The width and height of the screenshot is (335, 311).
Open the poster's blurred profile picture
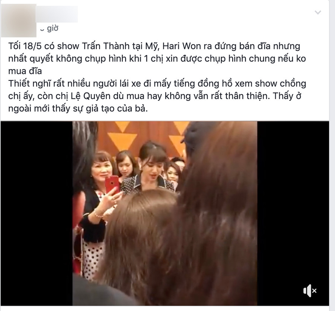click(19, 20)
